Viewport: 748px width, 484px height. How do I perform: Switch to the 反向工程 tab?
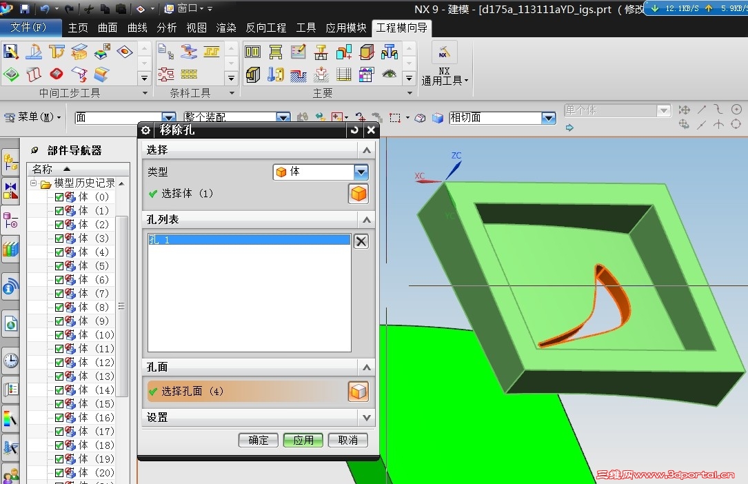tap(265, 28)
